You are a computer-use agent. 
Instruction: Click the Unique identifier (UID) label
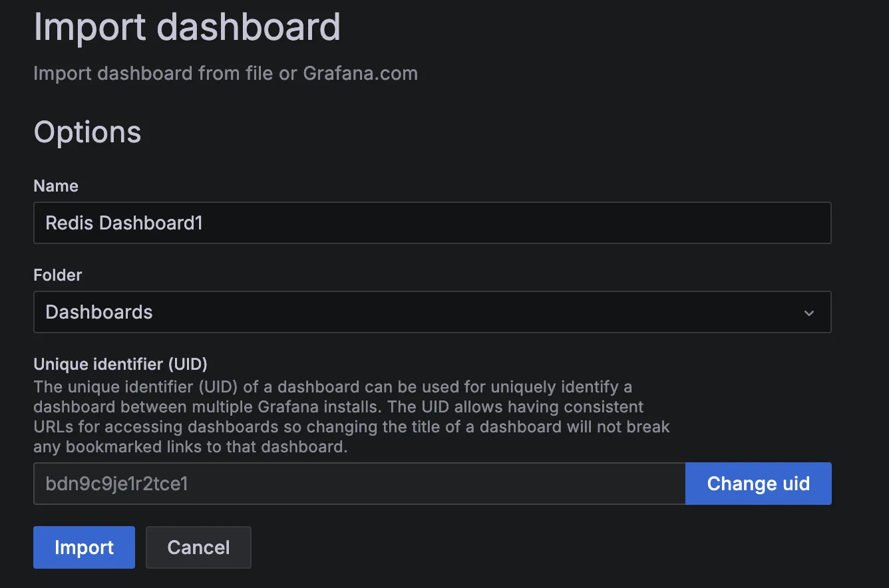point(120,364)
